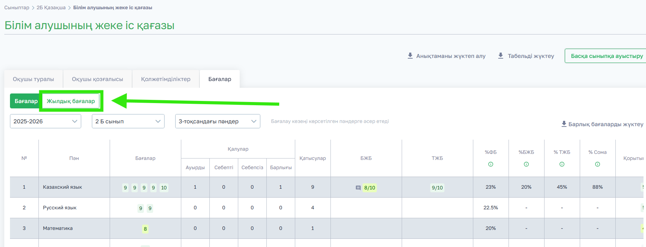Open the 2025-2026 academic year dropdown

tap(46, 121)
